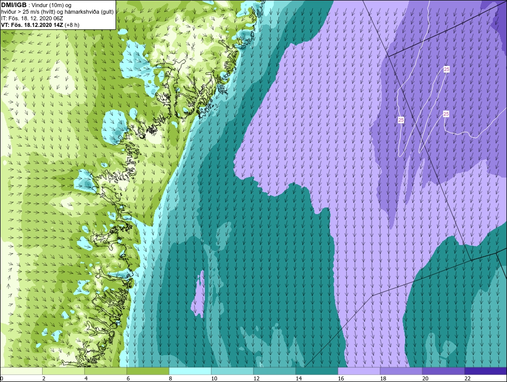Click the 12–14 m/s medium teal legend swatch
This screenshot has width=507, height=382.
[x=274, y=371]
